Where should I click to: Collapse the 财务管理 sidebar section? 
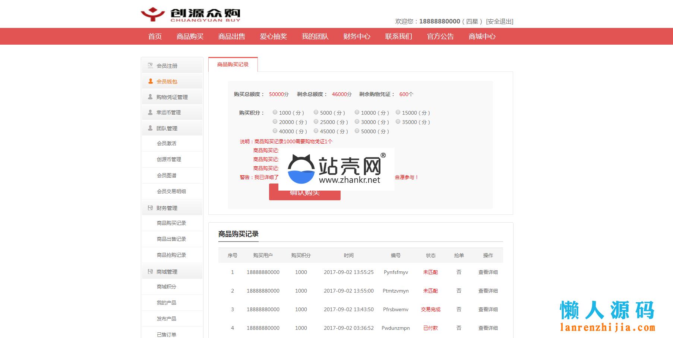(167, 208)
